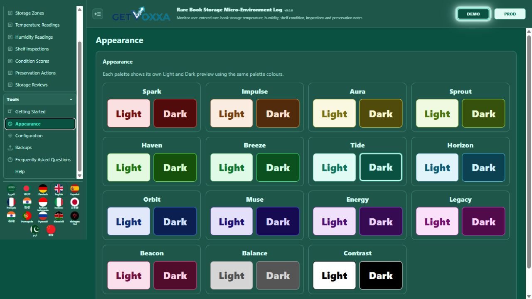Apply the Spark Light theme
The height and width of the screenshot is (299, 532).
point(128,114)
